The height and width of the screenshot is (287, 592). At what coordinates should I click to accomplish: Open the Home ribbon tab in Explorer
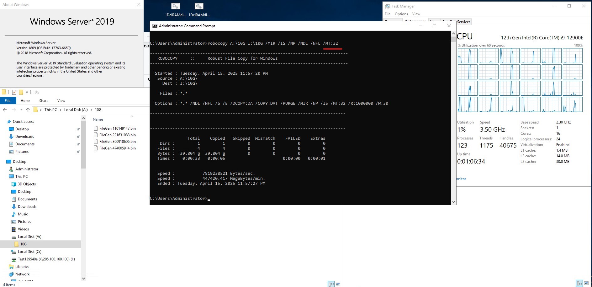pos(25,101)
